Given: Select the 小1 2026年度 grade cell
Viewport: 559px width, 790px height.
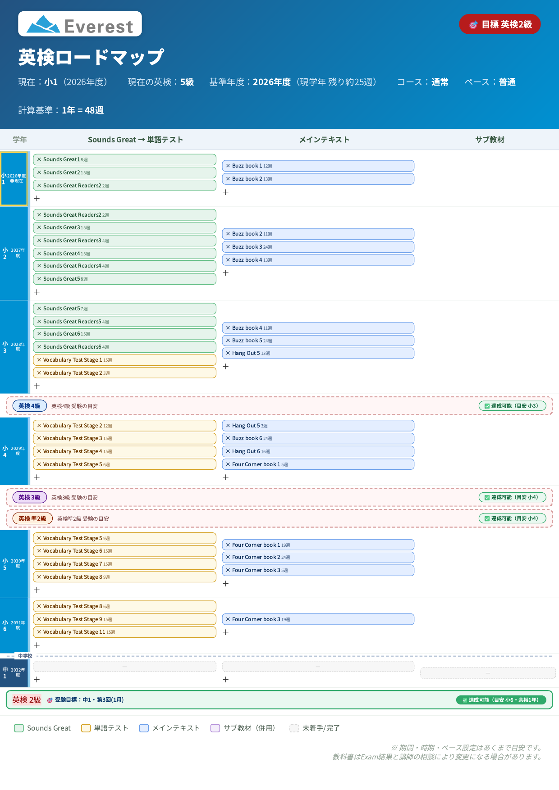Looking at the screenshot, I should click(x=14, y=179).
